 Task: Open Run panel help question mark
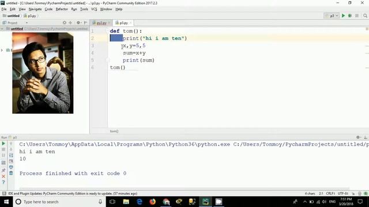point(3,182)
